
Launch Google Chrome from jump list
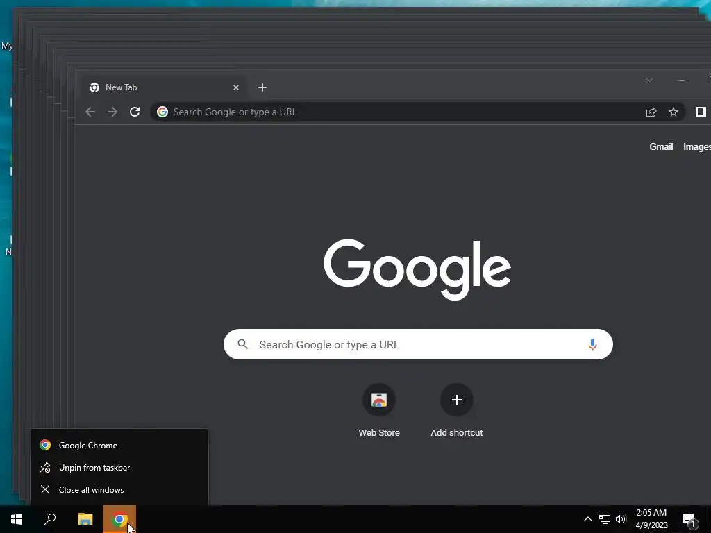(119, 446)
